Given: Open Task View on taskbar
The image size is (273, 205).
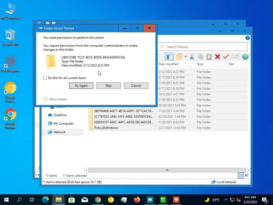Looking at the screenshot, I should (32, 200).
